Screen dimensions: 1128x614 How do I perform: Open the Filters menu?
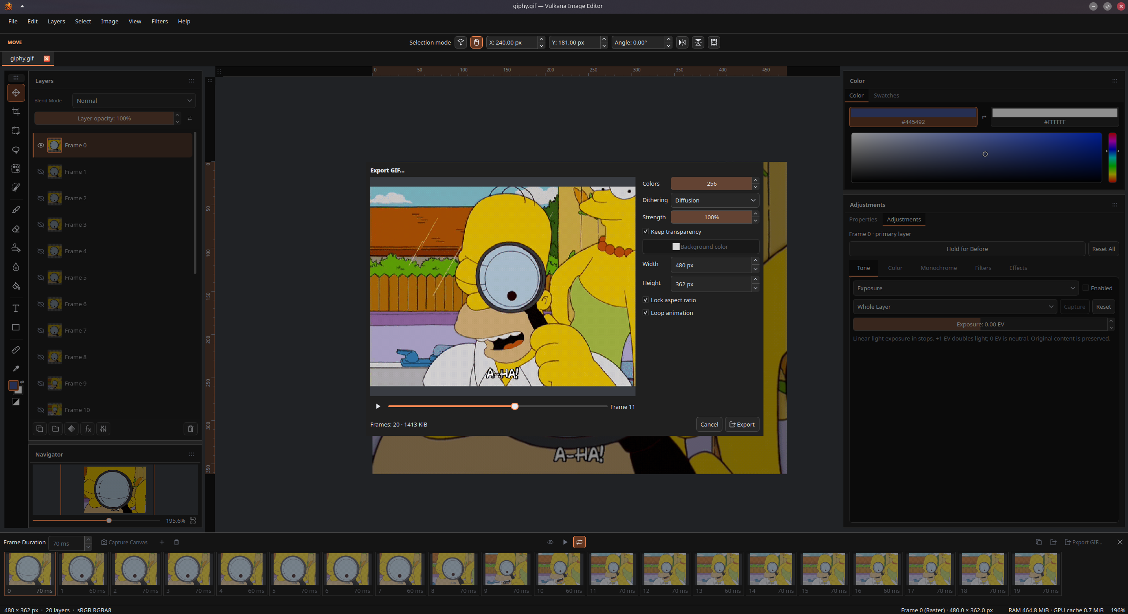click(159, 21)
